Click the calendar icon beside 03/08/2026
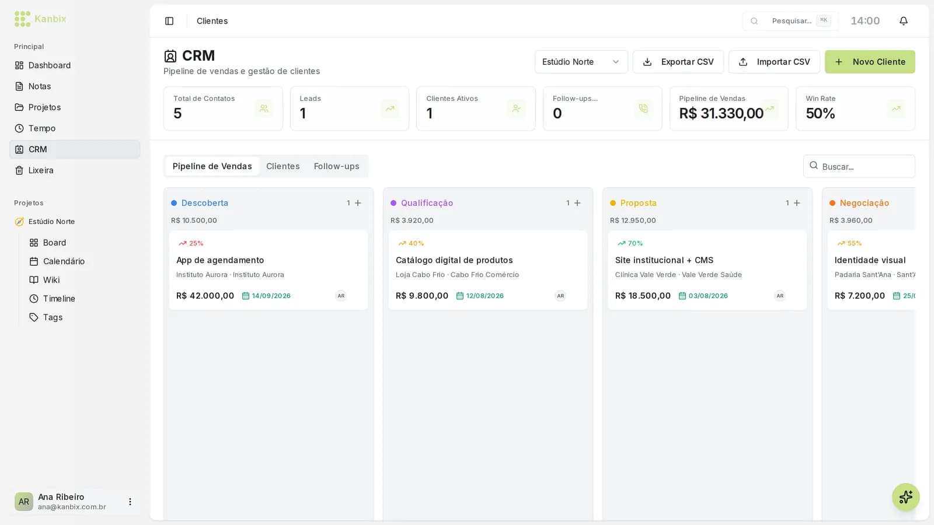Image resolution: width=934 pixels, height=525 pixels. (x=682, y=296)
